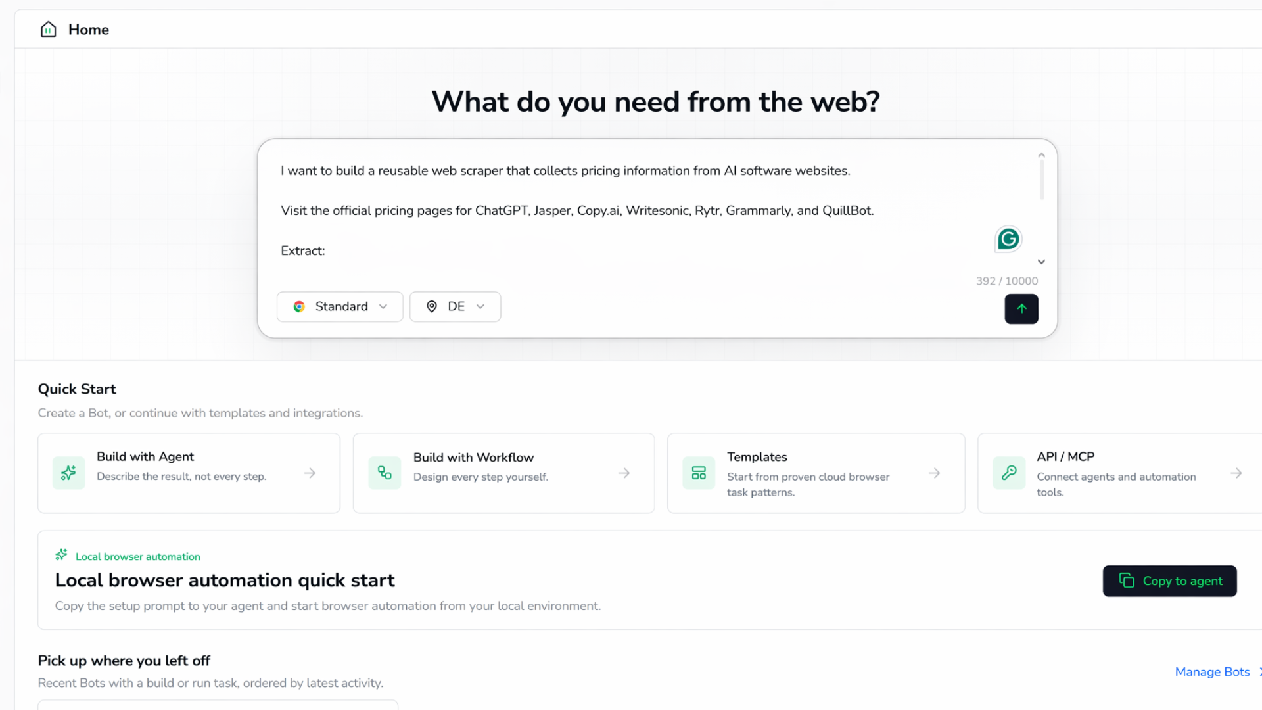Click the Pick up where you left off heading
Viewport: 1262px width, 710px height.
124,661
